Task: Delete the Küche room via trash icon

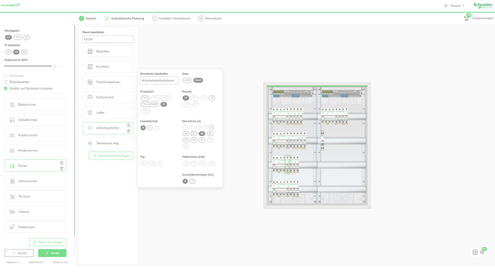Action: click(61, 169)
